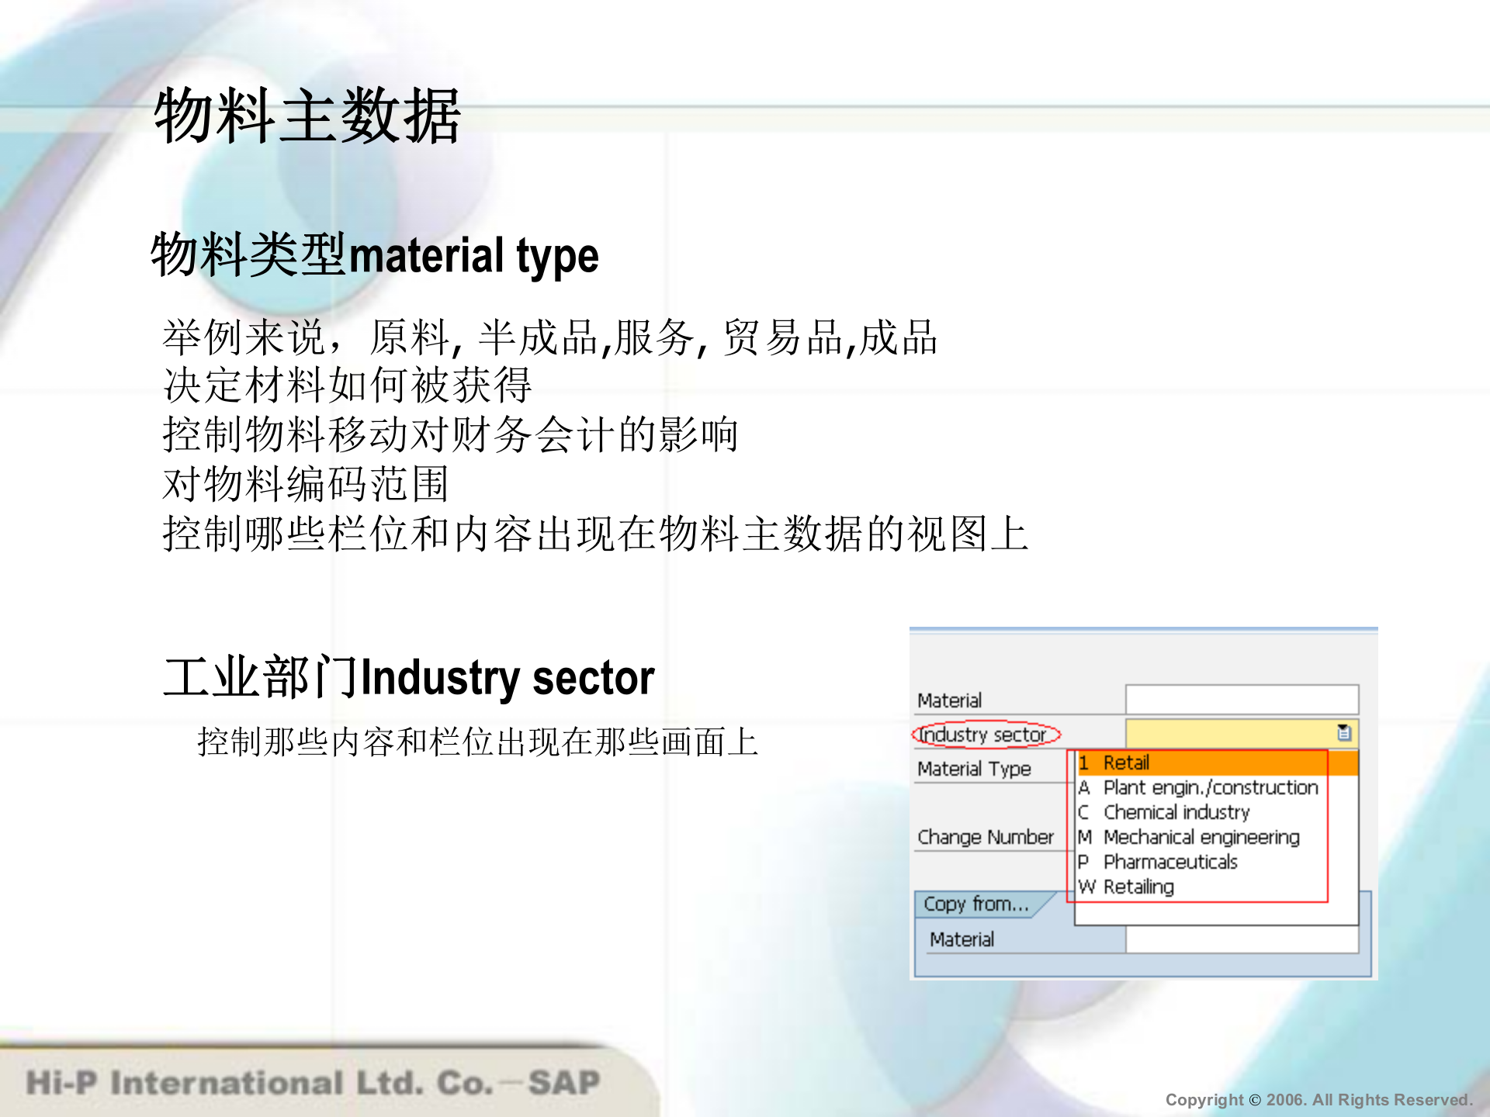Click the Material input field at the top
Screen dimensions: 1490x1117
point(1242,697)
